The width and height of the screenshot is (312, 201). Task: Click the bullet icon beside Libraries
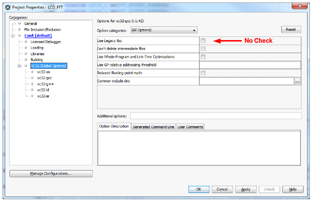pyautogui.click(x=26, y=54)
